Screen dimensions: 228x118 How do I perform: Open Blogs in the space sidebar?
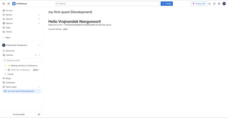point(8,78)
